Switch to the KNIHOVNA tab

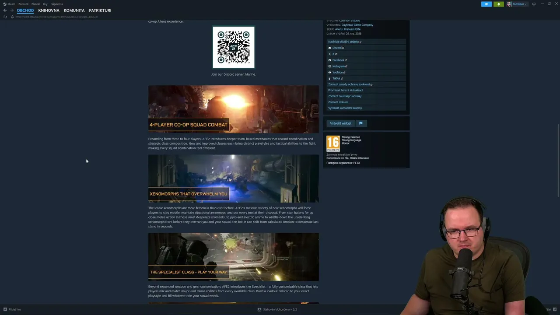(x=49, y=10)
